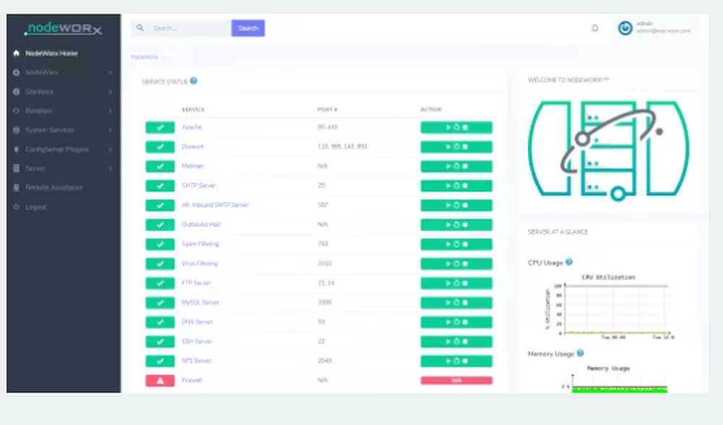723x425 pixels.
Task: Click the nodeworx logo in the sidebar
Action: pos(63,29)
